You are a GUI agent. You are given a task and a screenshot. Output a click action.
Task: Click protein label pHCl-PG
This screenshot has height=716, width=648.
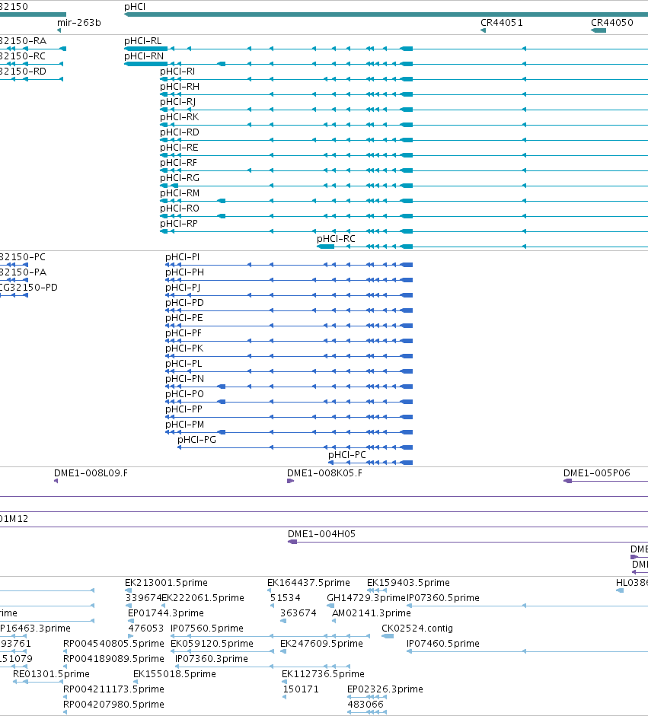(x=197, y=440)
